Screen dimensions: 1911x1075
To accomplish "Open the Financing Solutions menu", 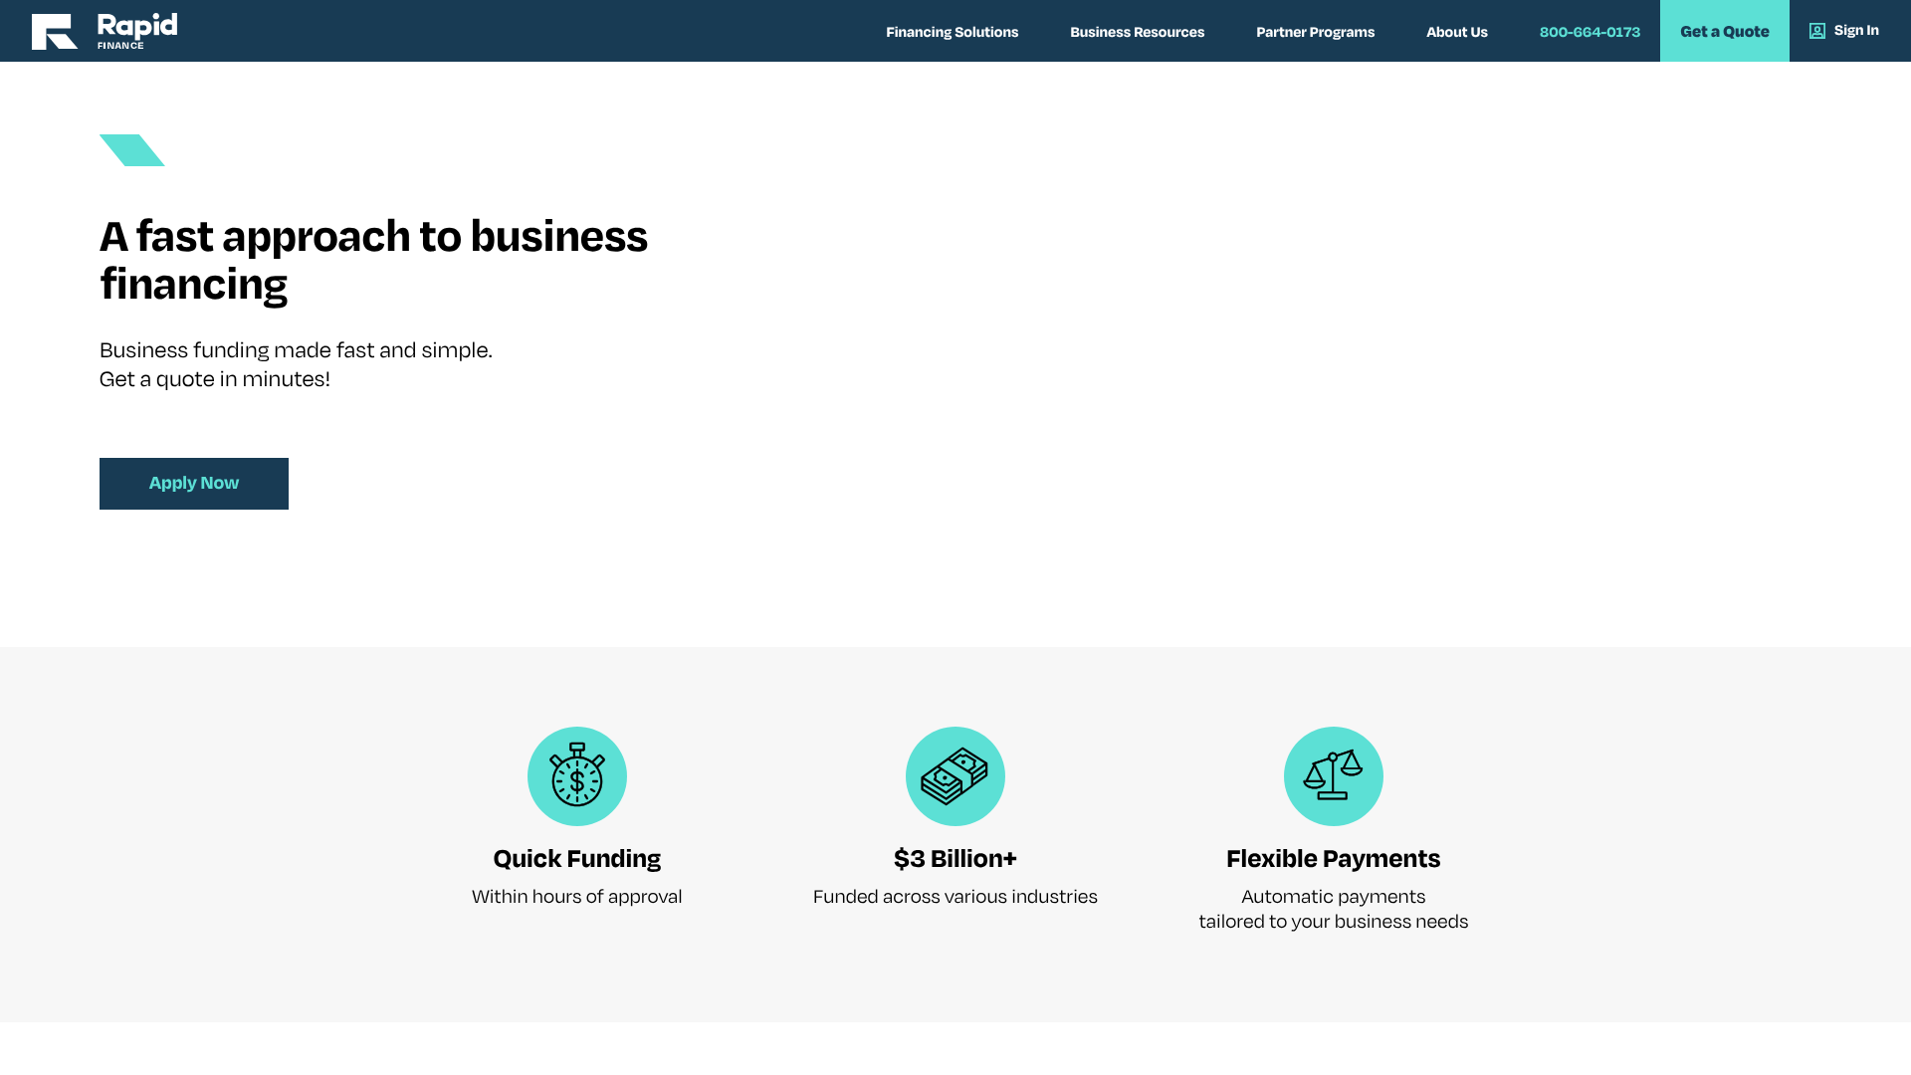I will click(952, 31).
